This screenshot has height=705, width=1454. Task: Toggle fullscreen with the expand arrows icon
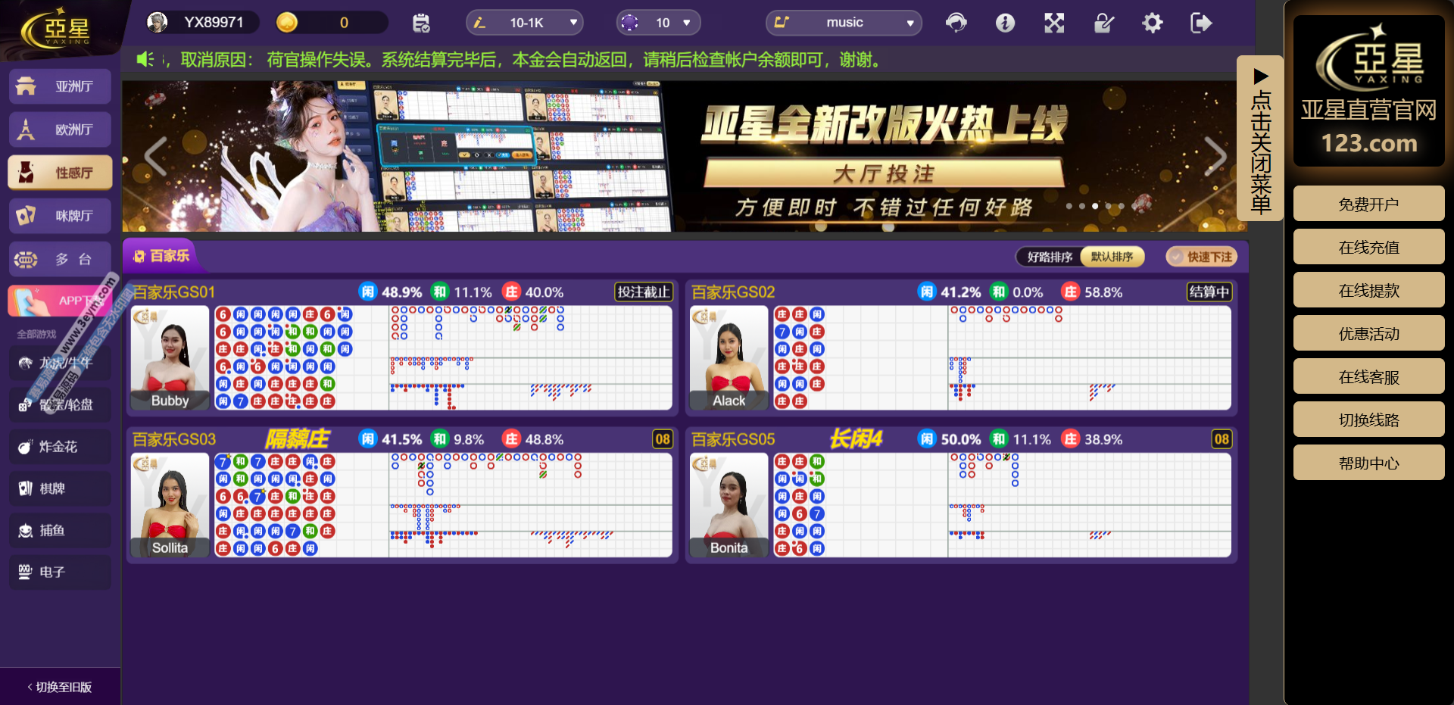pyautogui.click(x=1054, y=23)
